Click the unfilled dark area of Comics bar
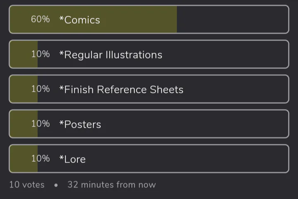298x199 pixels. pyautogui.click(x=232, y=19)
